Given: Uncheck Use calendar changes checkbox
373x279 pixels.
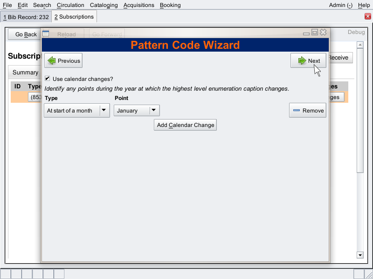Looking at the screenshot, I should click(x=48, y=79).
